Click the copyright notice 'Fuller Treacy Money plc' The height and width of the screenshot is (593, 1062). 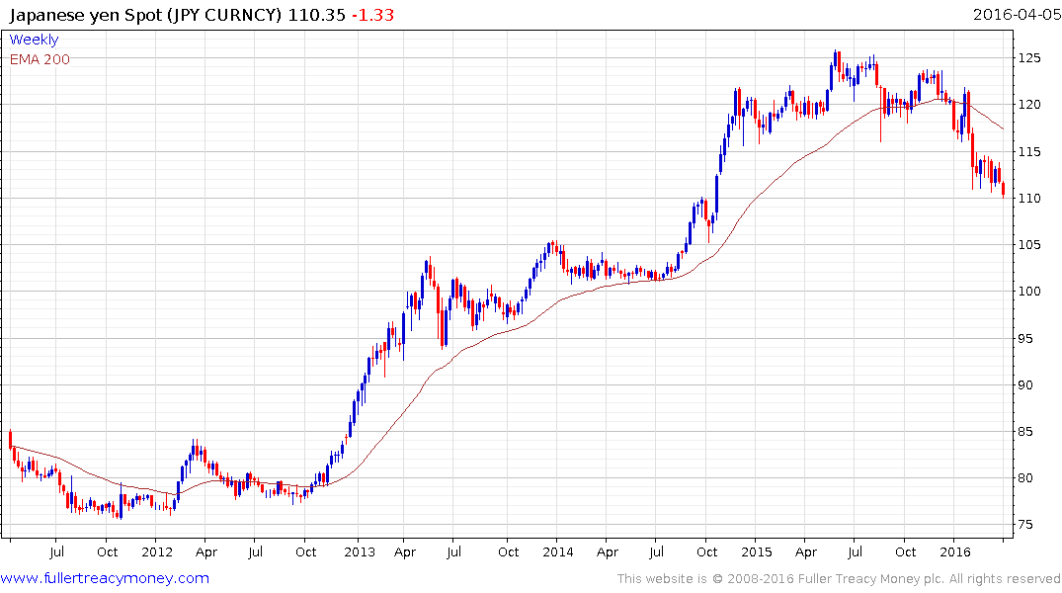[871, 579]
